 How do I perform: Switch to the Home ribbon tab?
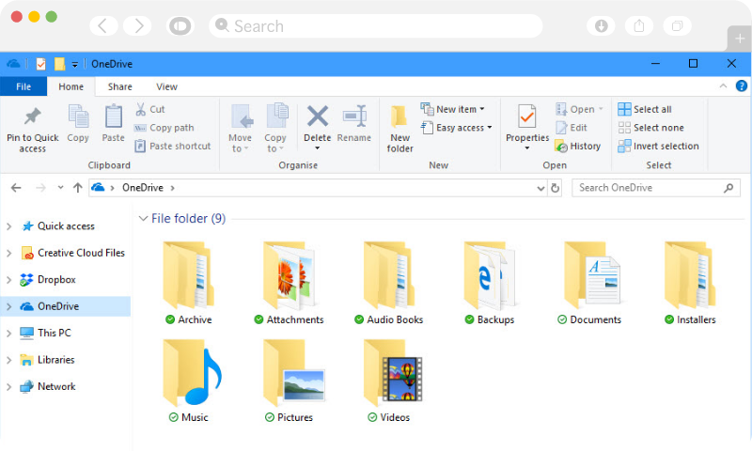(x=71, y=86)
